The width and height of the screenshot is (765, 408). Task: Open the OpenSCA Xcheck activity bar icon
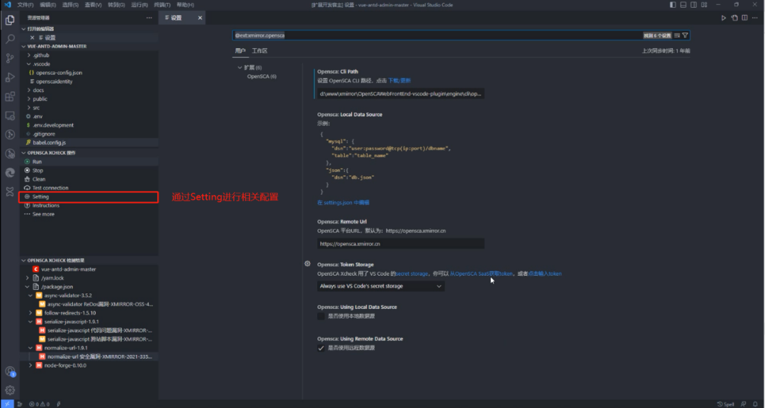coord(10,192)
